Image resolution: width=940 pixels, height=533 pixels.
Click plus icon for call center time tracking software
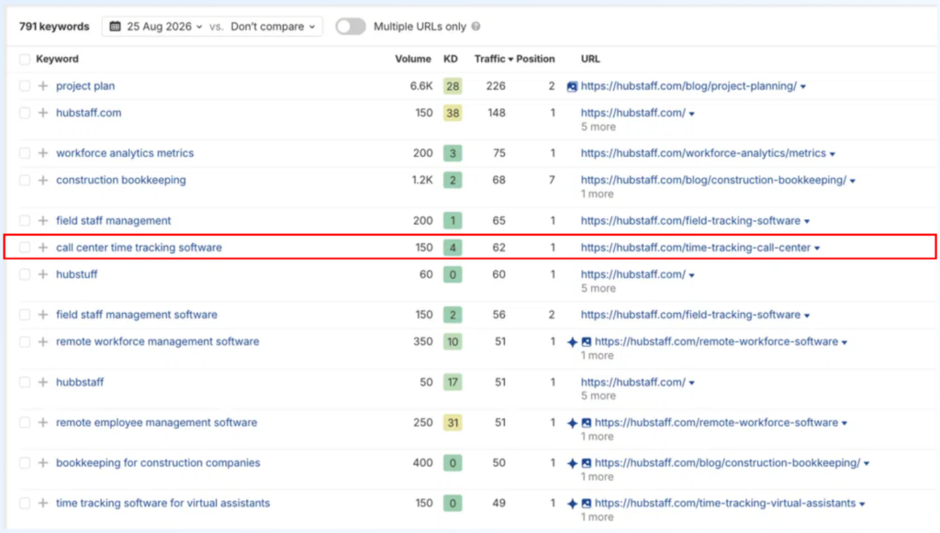tap(42, 248)
